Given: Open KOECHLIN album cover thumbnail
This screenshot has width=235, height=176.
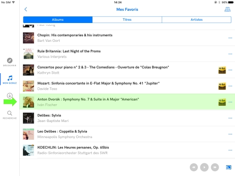Looking at the screenshot, I should [x=28, y=150].
